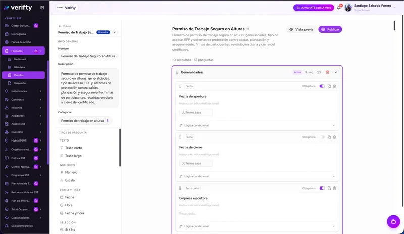
Task: Toggle Obligatoria for Empresa ejecutora
Action: pos(322,188)
